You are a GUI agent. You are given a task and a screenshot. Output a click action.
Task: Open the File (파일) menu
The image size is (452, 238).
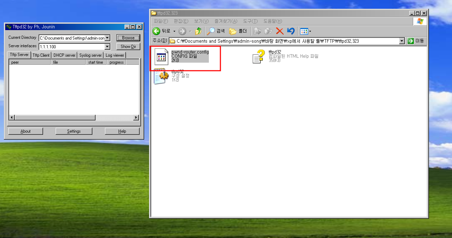coord(161,21)
